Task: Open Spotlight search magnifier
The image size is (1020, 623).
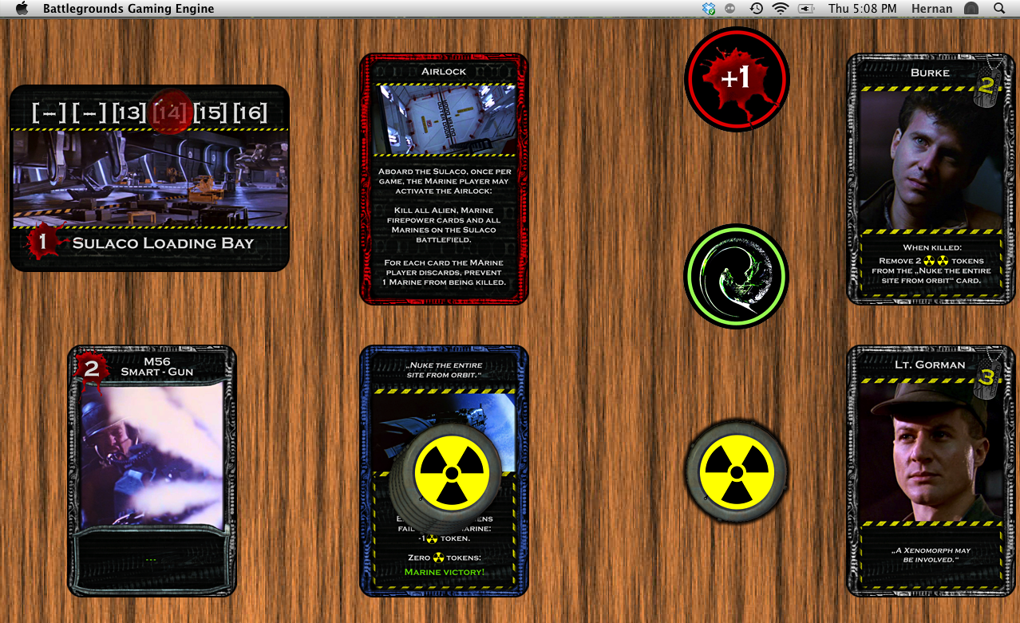Action: (999, 9)
